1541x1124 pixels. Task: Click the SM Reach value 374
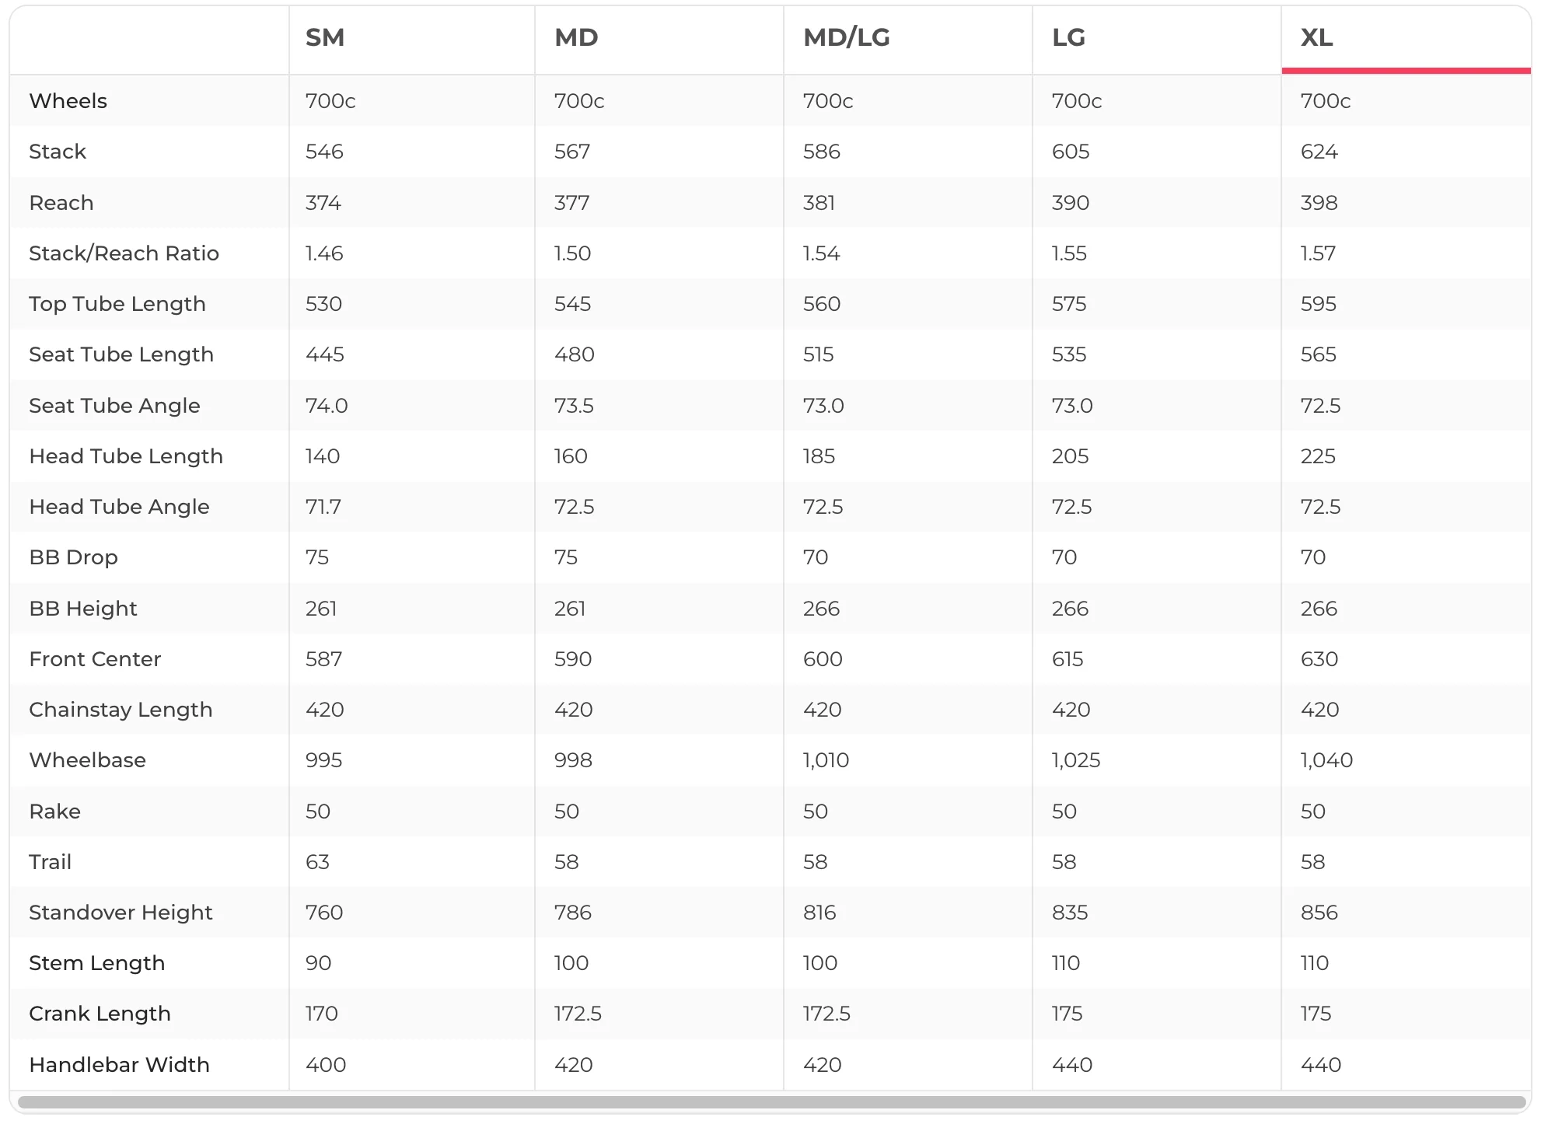pyautogui.click(x=323, y=203)
